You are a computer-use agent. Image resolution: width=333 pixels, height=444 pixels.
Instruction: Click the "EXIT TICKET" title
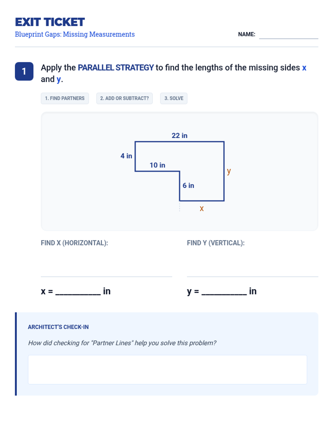click(50, 22)
